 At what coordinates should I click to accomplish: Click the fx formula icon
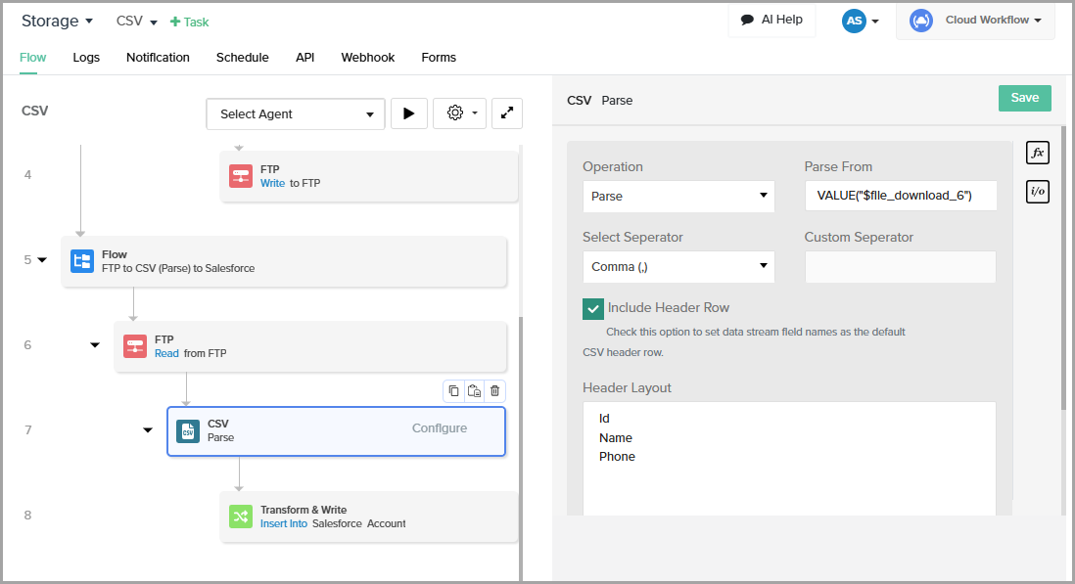(1037, 153)
